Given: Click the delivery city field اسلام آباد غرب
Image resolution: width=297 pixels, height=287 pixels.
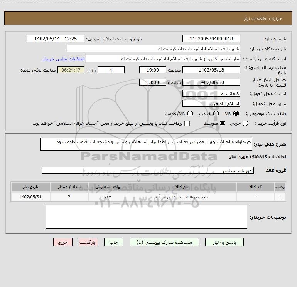Looking at the screenshot, I should tap(211, 104).
